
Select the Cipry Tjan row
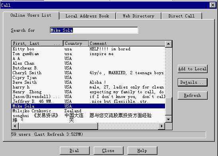88,77
